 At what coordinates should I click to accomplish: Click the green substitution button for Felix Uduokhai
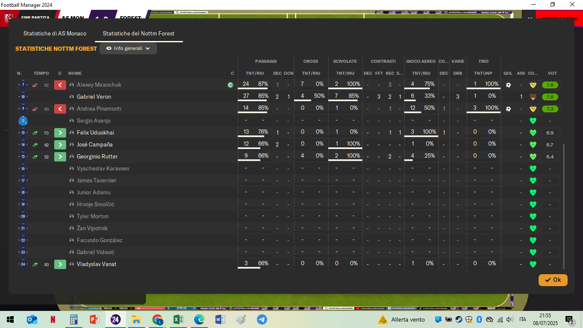[x=60, y=133]
